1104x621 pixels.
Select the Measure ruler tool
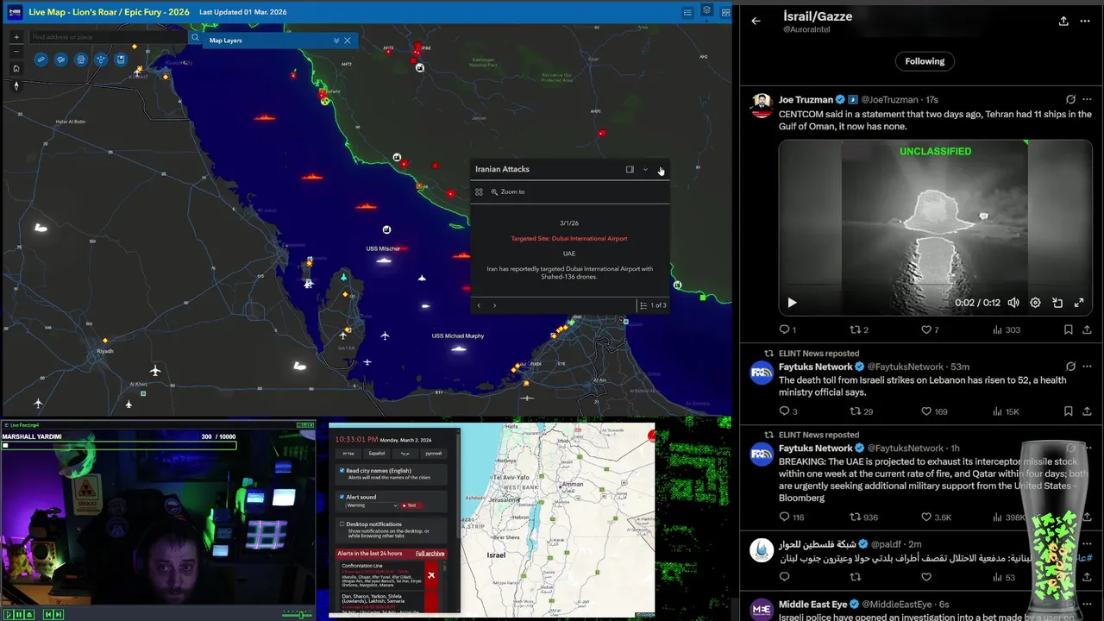[x=41, y=60]
